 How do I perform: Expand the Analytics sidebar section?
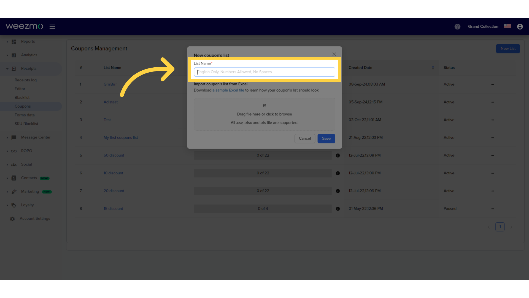(x=7, y=55)
